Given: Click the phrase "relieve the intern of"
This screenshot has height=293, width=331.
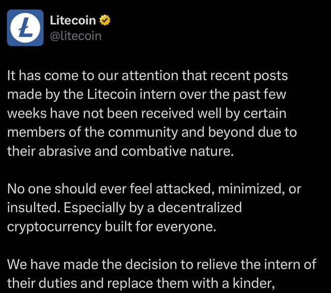Looking at the screenshot, I should coord(257,264).
